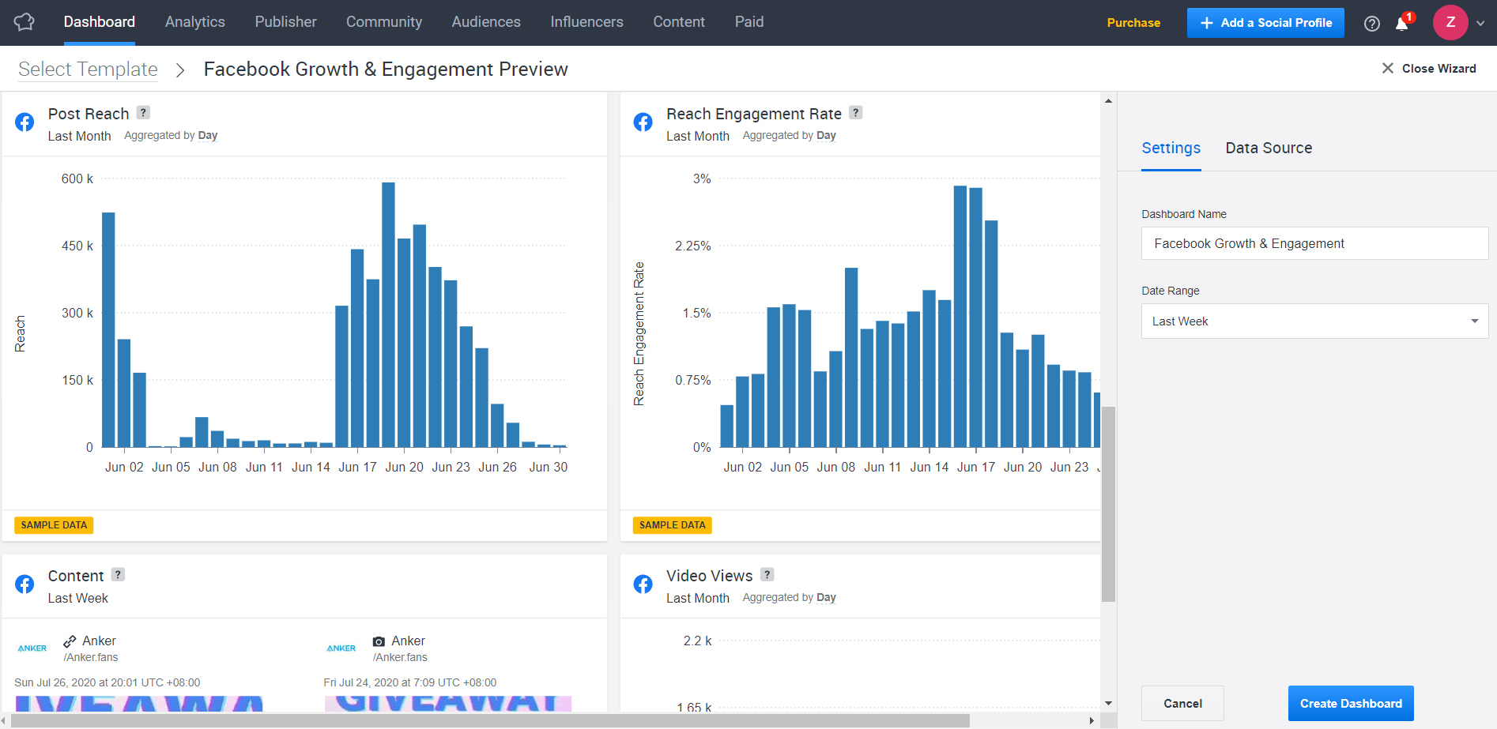This screenshot has height=729, width=1497.
Task: Click the Facebook icon beside Post Reach
Action: click(25, 122)
